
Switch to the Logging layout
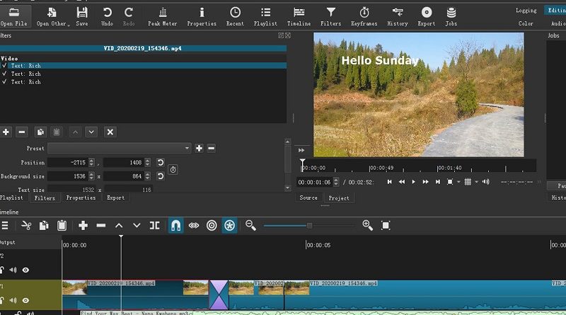click(x=526, y=11)
